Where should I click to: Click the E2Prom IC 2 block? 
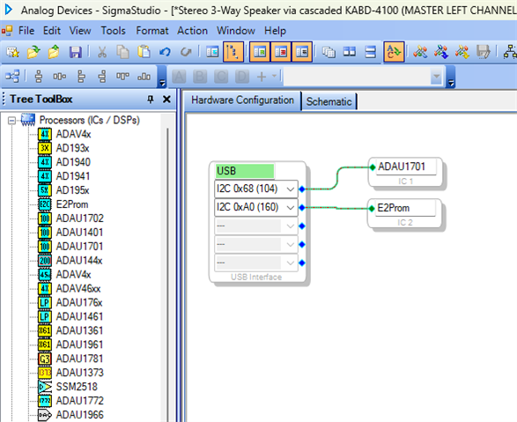404,213
